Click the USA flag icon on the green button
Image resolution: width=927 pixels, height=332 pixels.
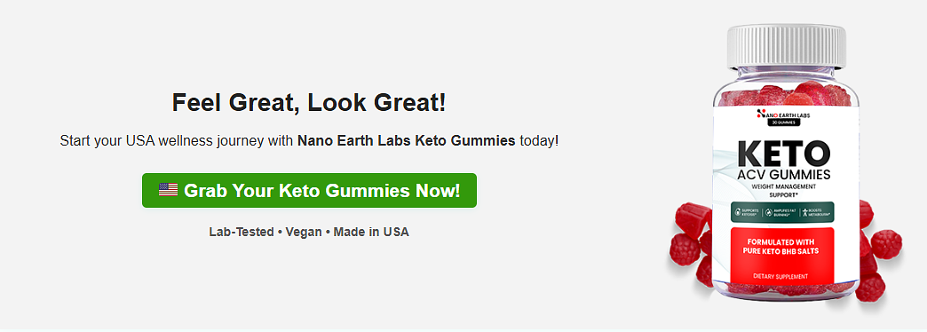pos(169,190)
